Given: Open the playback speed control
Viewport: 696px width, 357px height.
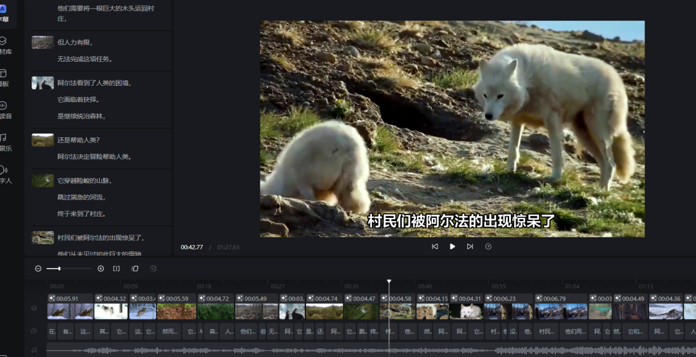Looking at the screenshot, I should click(488, 246).
